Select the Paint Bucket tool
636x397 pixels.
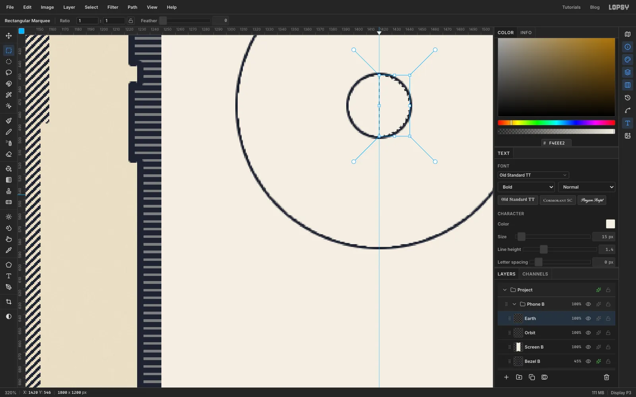coord(9,169)
